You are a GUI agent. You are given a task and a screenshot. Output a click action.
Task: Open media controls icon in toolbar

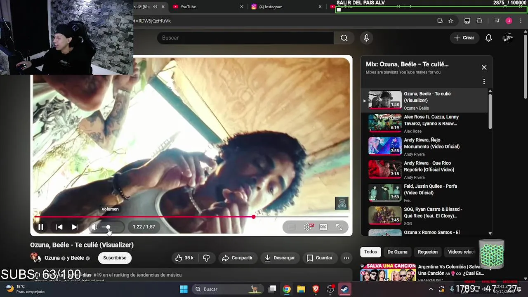point(497,21)
